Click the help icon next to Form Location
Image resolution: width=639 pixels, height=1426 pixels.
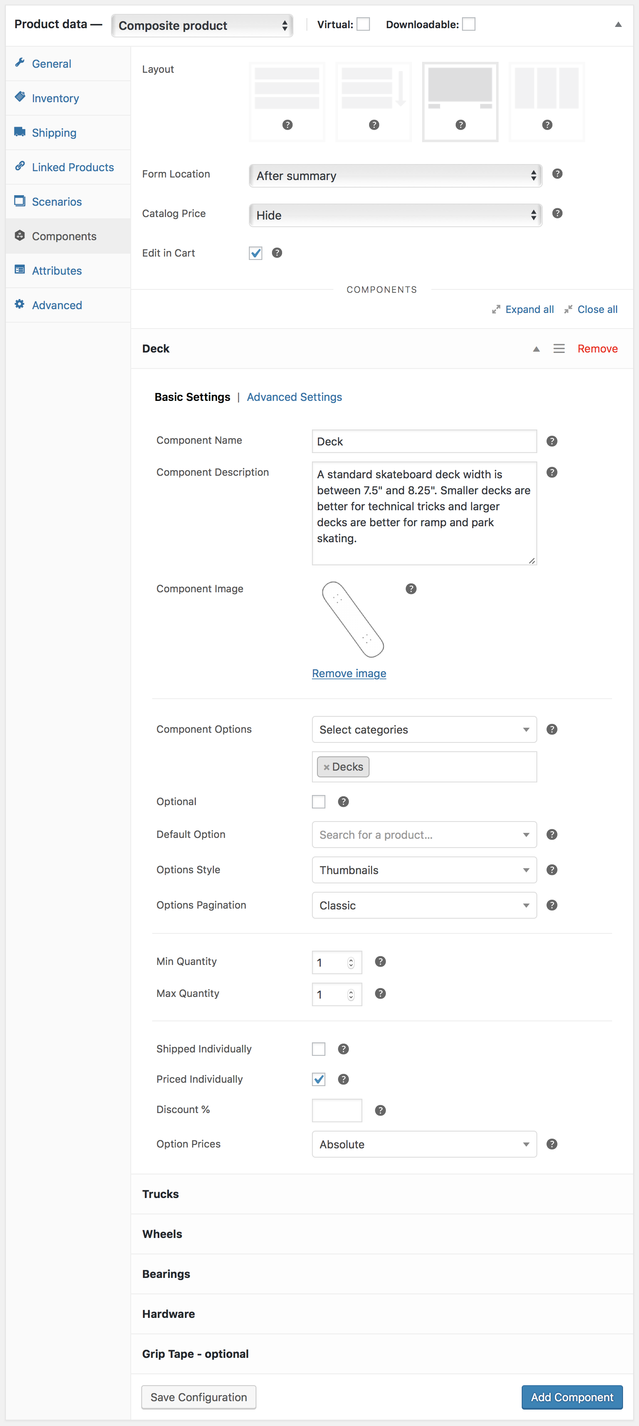557,174
